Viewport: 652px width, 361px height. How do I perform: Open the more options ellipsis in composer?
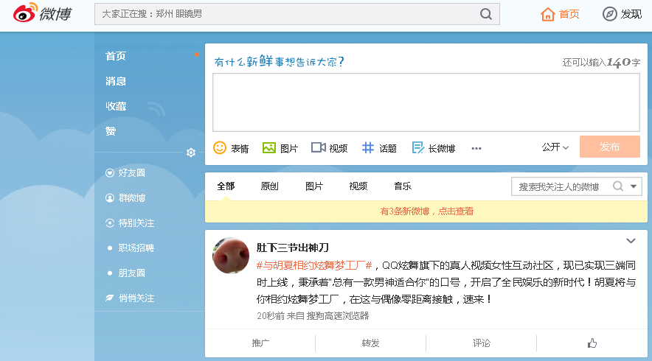(476, 148)
